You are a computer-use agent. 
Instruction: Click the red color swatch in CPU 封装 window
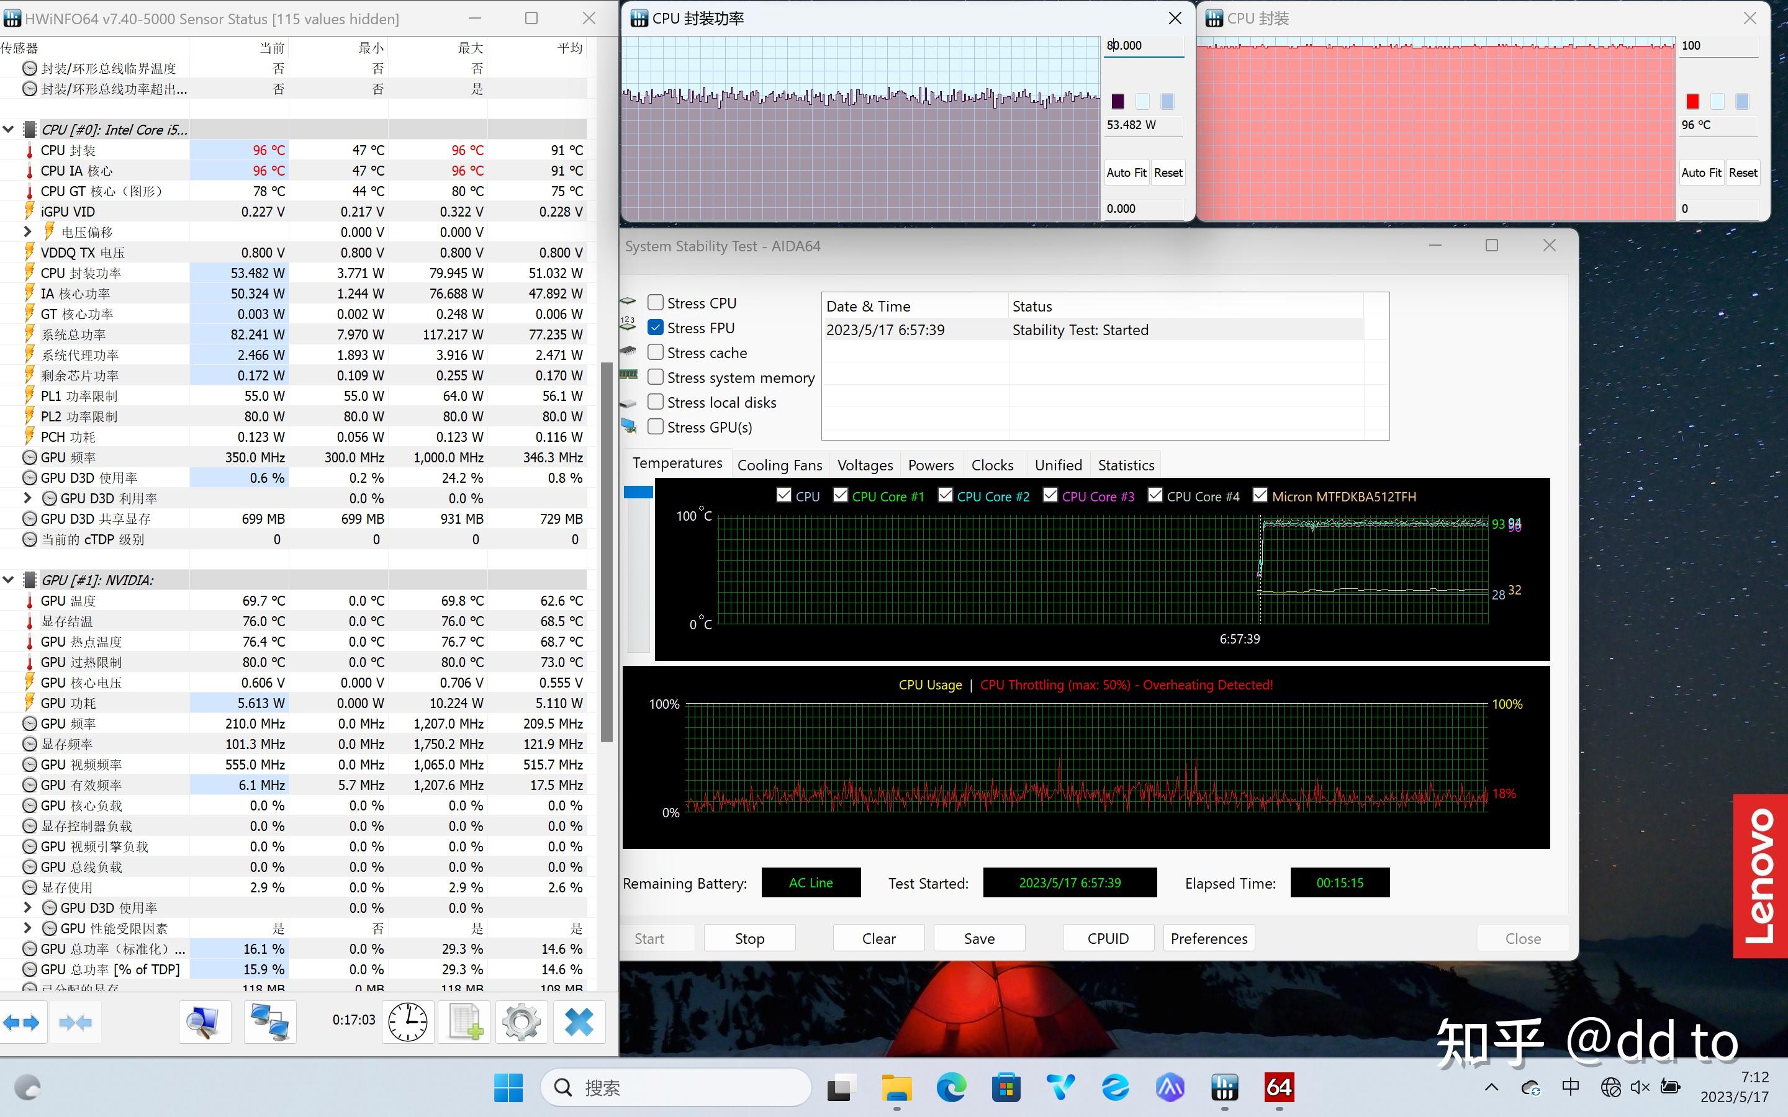[1692, 101]
